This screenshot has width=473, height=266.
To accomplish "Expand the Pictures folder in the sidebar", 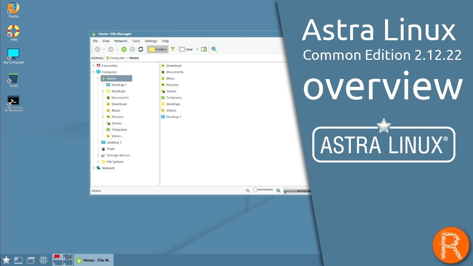I will click(x=103, y=117).
